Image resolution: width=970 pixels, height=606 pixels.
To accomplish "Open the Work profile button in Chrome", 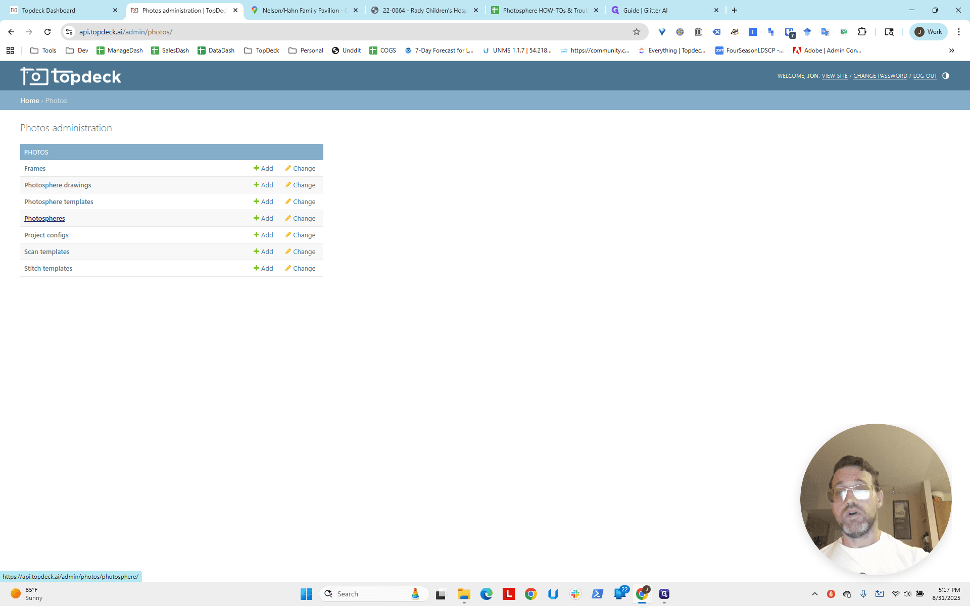I will pos(929,32).
